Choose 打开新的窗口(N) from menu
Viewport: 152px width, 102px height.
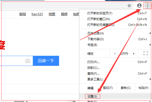(99, 19)
